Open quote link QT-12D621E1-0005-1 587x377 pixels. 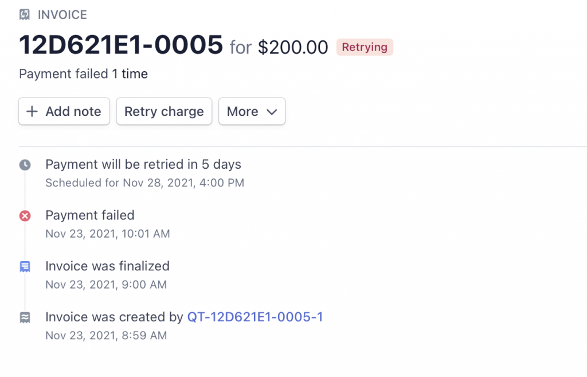[x=255, y=317]
